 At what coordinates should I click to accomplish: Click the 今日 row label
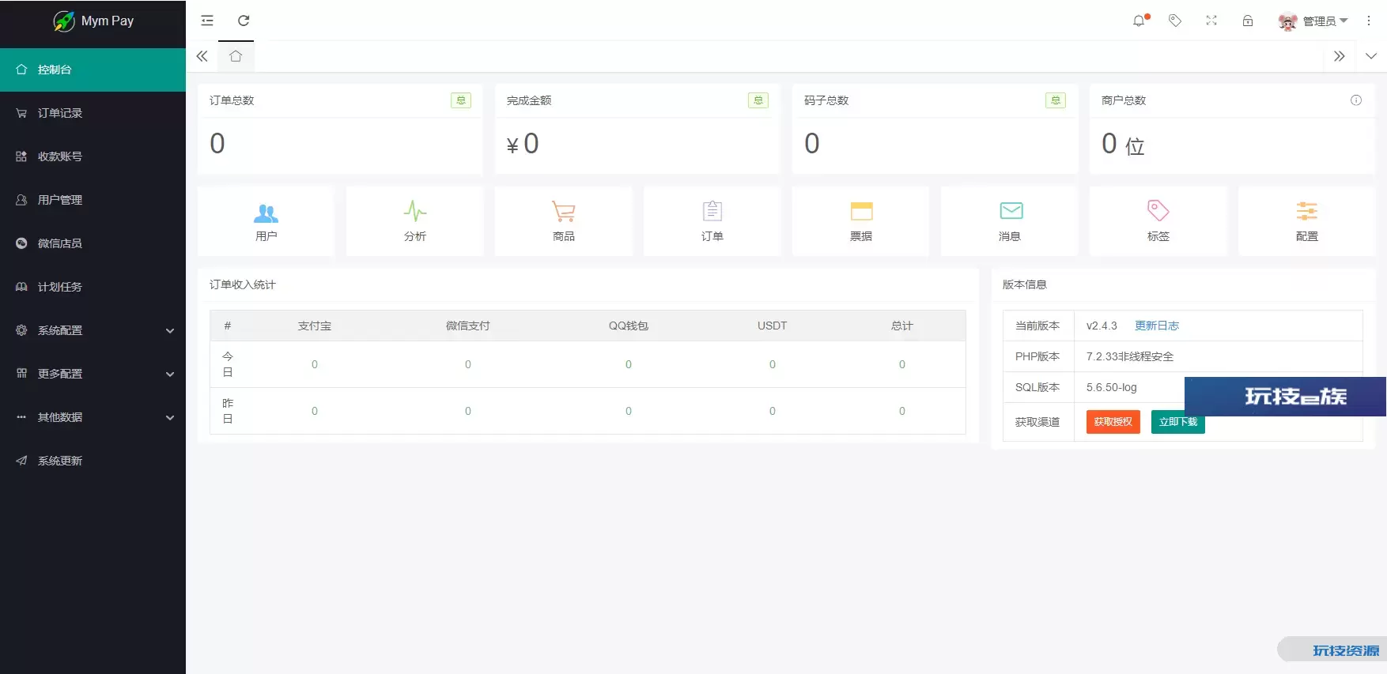pos(228,364)
